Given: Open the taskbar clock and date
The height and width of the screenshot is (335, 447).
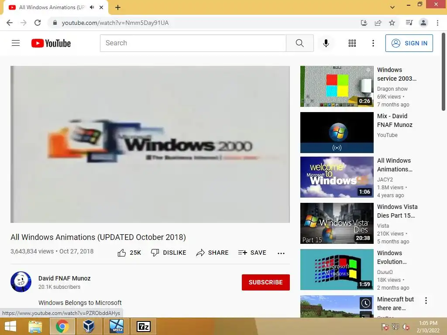Looking at the screenshot, I should tap(428, 327).
